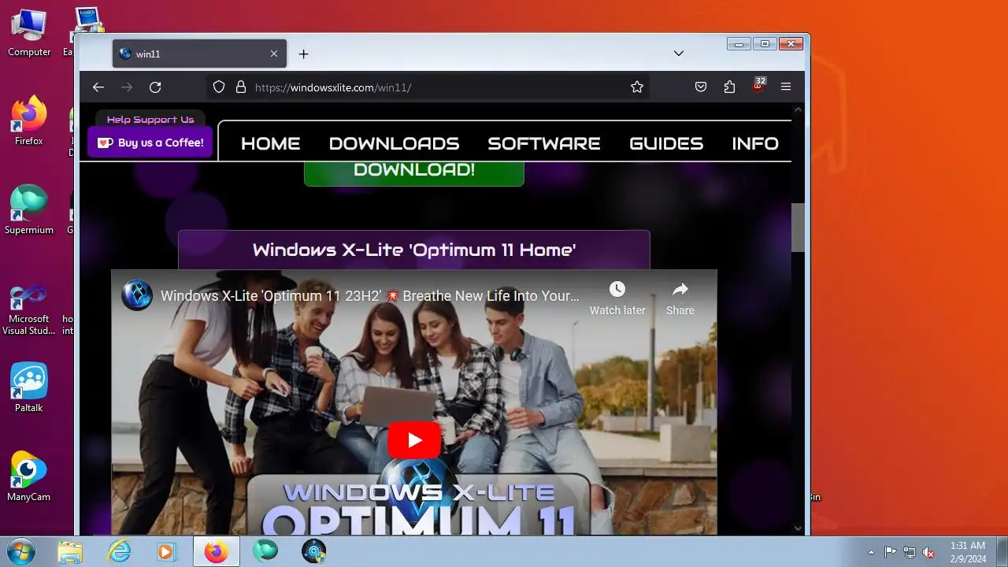Click the Show desktop strip
1008x567 pixels.
click(1002, 551)
